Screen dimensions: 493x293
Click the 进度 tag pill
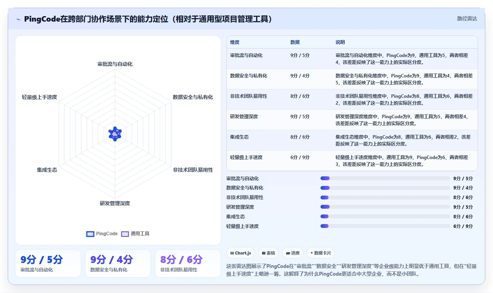(x=293, y=253)
